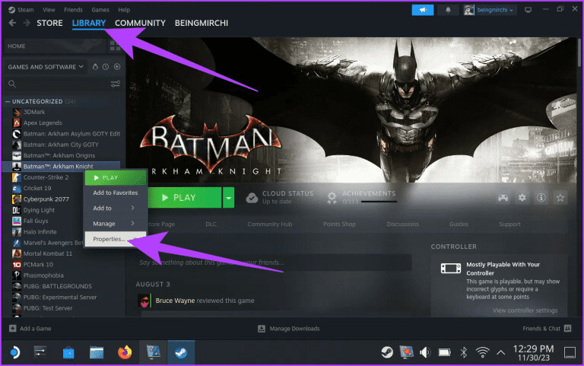
Task: Click the library search magnifier
Action: [12, 84]
